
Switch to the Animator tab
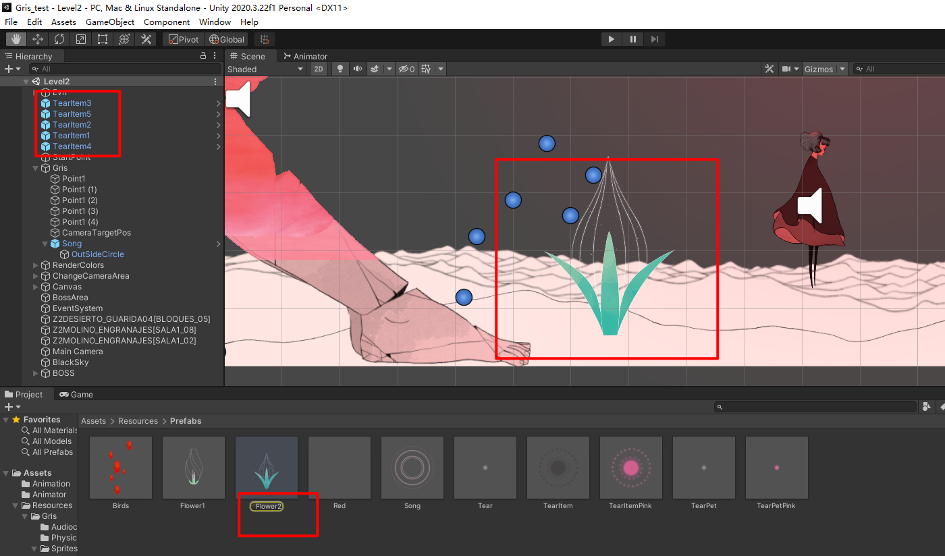coord(305,56)
